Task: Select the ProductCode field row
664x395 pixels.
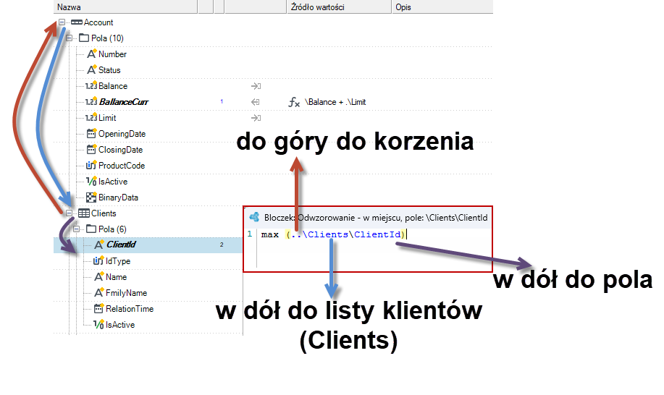Action: 122,166
